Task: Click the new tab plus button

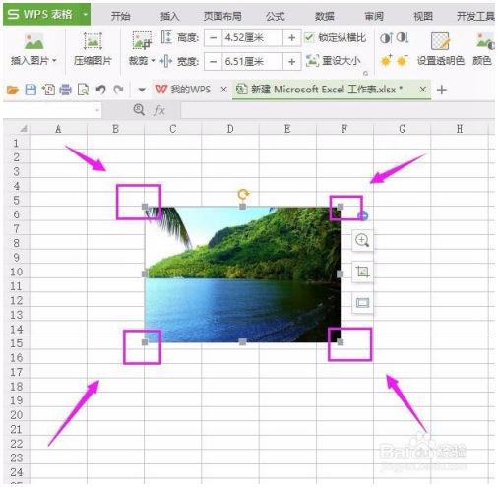Action: (x=442, y=90)
